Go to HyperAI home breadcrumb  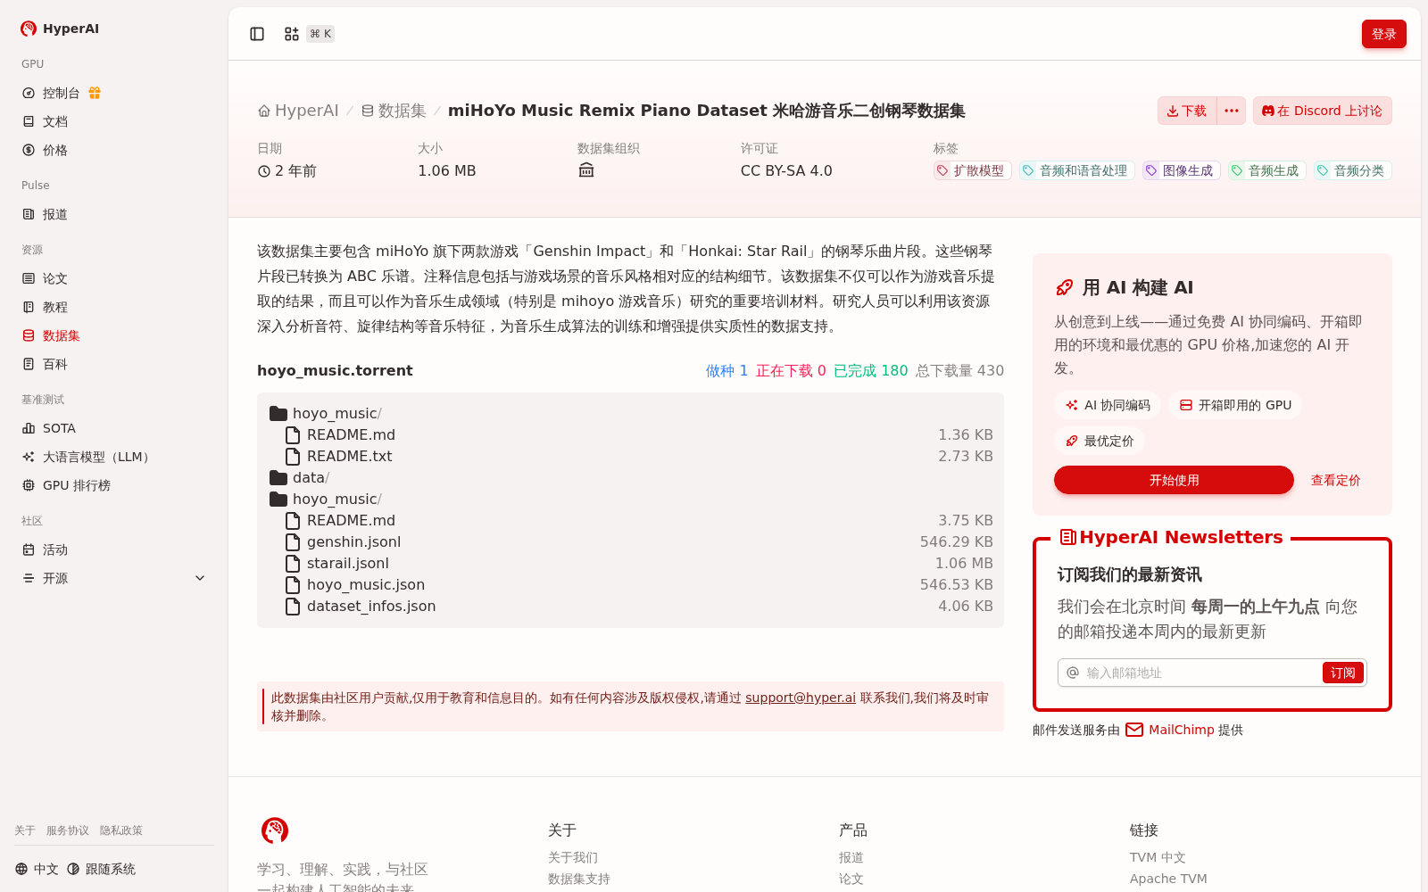[x=298, y=111]
